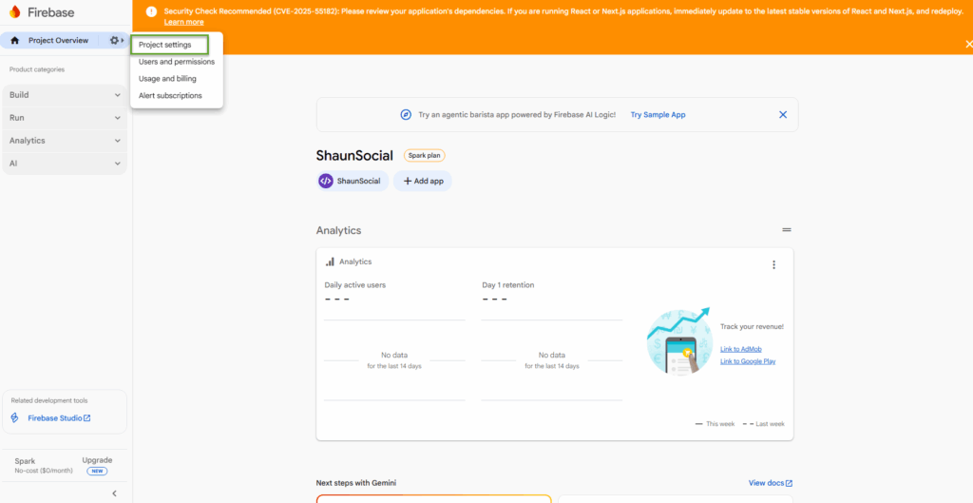The height and width of the screenshot is (503, 973).
Task: Click the Add app button
Action: coord(423,181)
